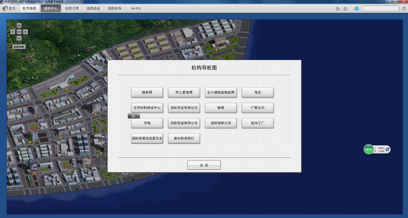Click the 返回 button in dialog
Screen dimensions: 408x218
pyautogui.click(x=204, y=165)
